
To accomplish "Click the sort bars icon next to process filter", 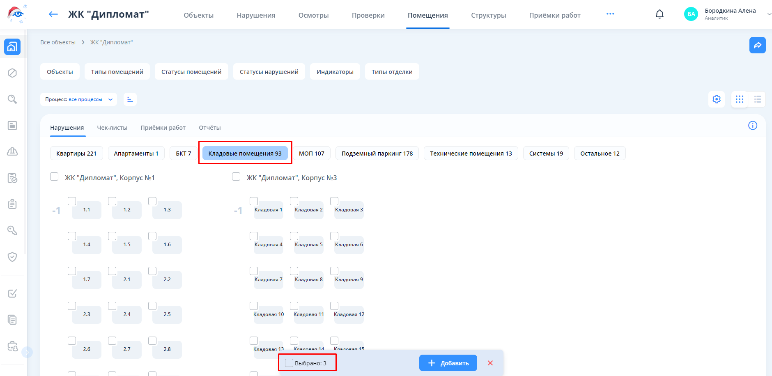I will [x=130, y=99].
